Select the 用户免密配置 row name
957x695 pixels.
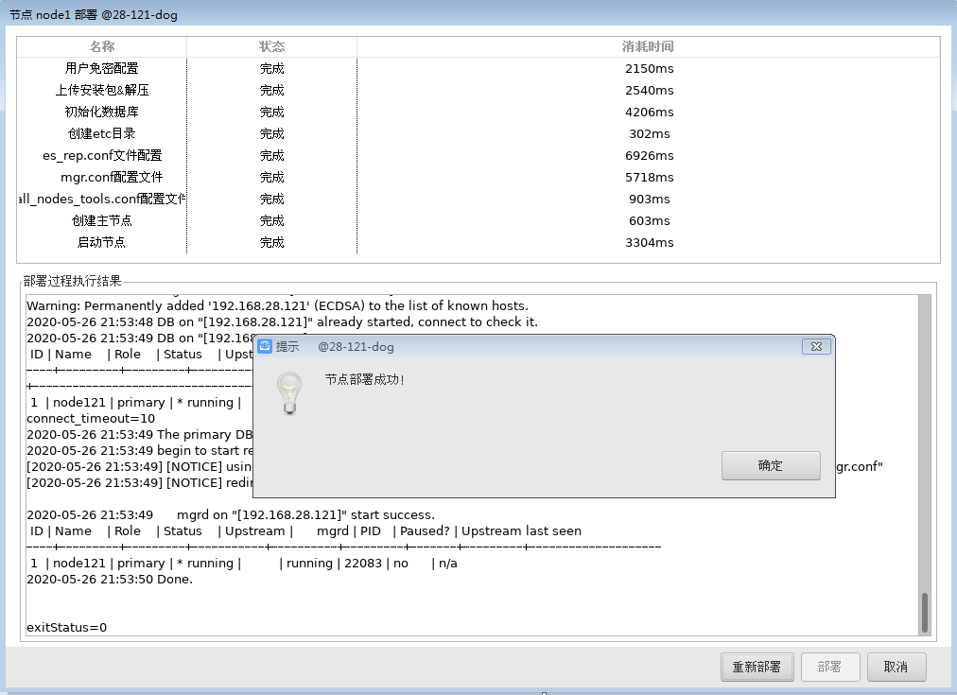coord(102,68)
